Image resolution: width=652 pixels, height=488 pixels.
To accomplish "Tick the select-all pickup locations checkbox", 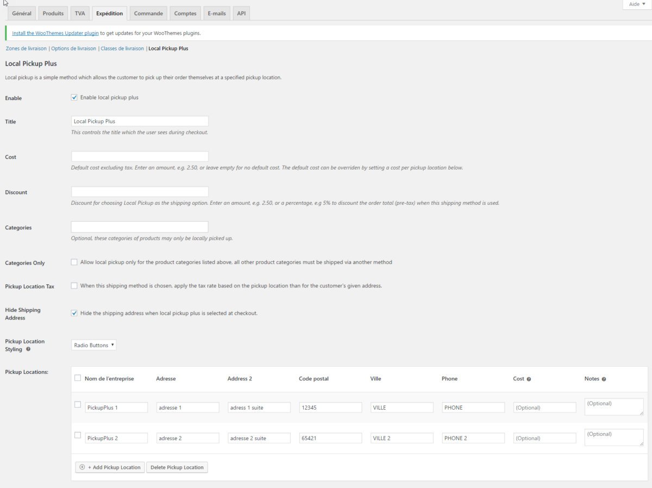I will tap(78, 378).
